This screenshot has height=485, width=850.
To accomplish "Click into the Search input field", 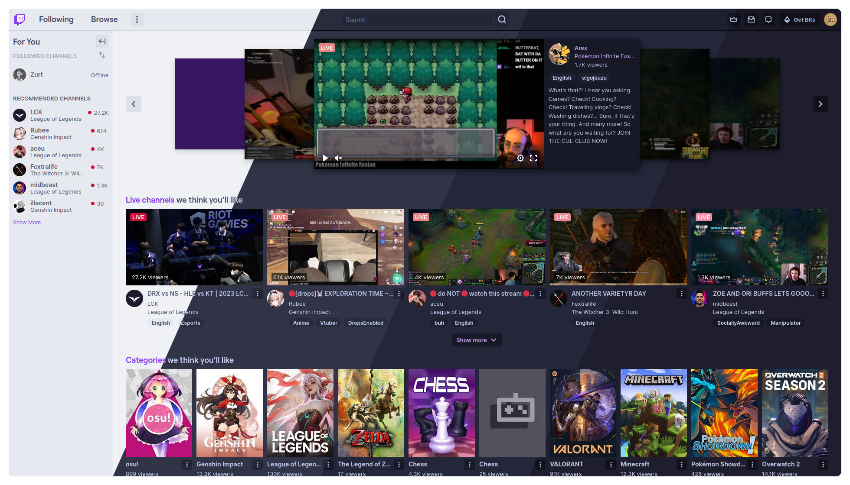I will point(416,19).
